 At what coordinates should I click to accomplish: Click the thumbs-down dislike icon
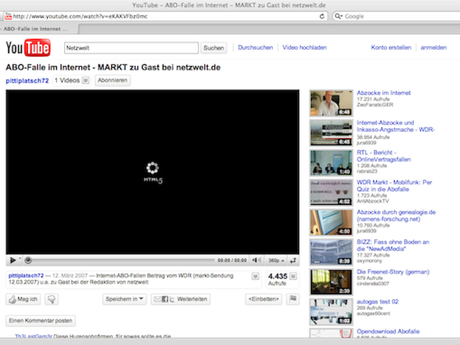pyautogui.click(x=51, y=299)
